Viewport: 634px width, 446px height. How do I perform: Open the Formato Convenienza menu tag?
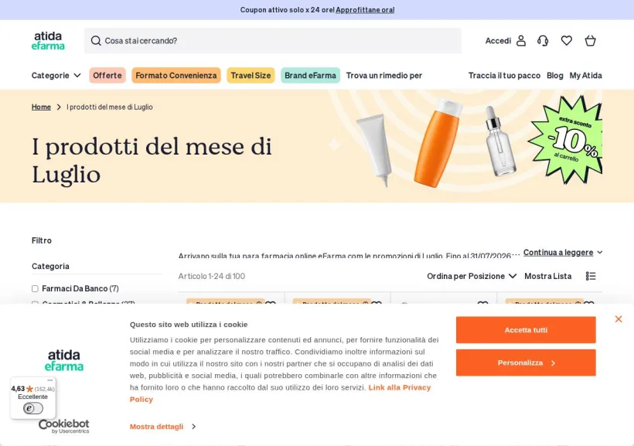click(176, 76)
